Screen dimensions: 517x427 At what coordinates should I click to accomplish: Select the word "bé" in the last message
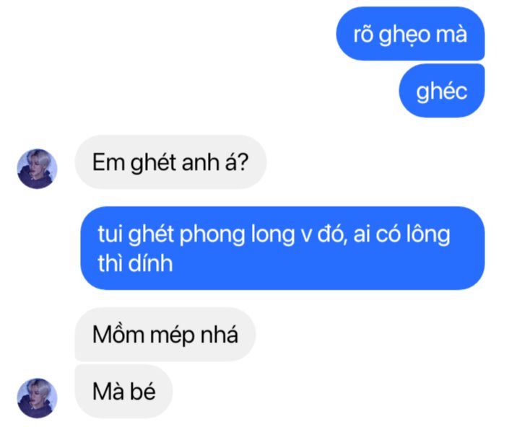tap(142, 391)
